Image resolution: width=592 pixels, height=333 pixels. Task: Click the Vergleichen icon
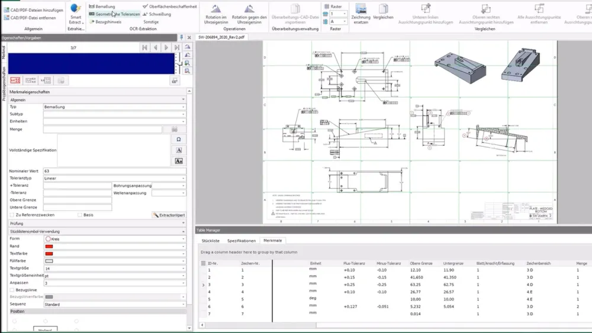click(383, 12)
